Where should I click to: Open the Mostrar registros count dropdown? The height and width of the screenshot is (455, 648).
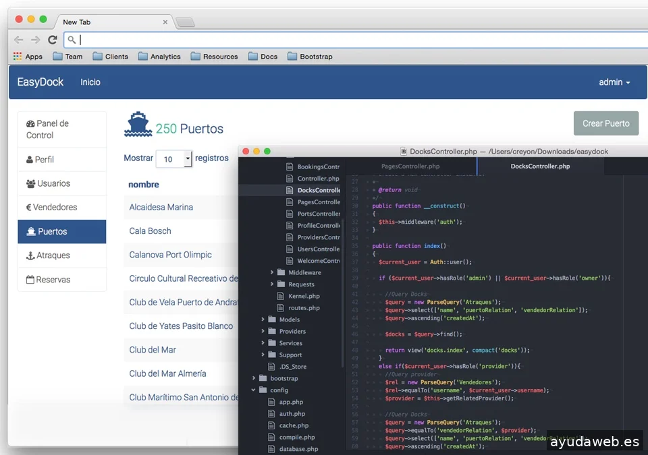click(x=174, y=159)
